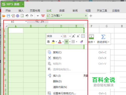The image size is (126, 95).
Task: Close the 工作簿2 document tab
Action: tap(86, 16)
